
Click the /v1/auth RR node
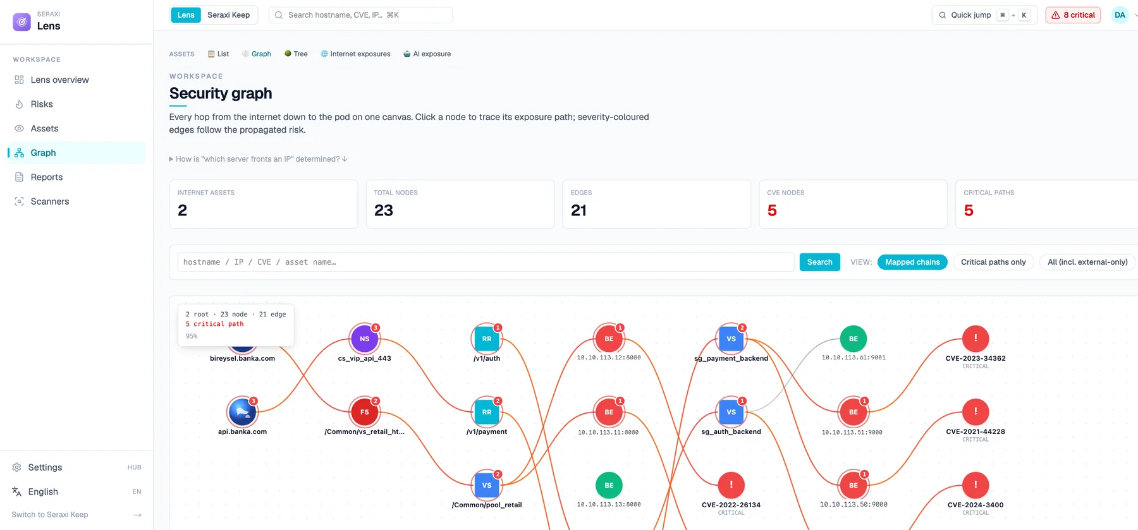[x=487, y=339]
